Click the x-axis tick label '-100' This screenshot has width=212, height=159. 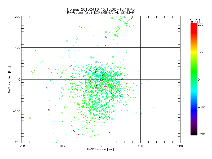(61, 146)
